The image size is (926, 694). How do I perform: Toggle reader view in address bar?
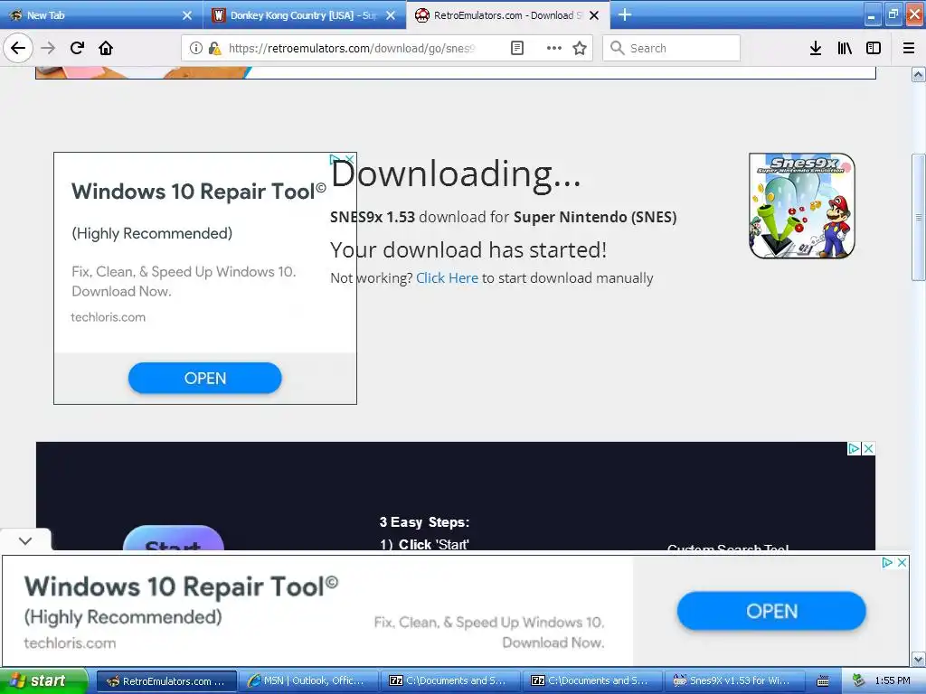point(516,48)
